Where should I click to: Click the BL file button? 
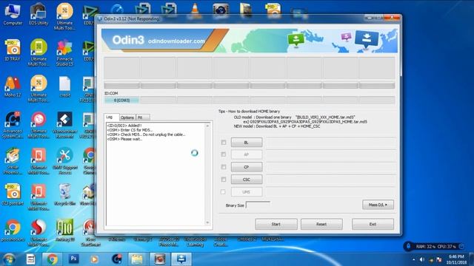pyautogui.click(x=247, y=143)
